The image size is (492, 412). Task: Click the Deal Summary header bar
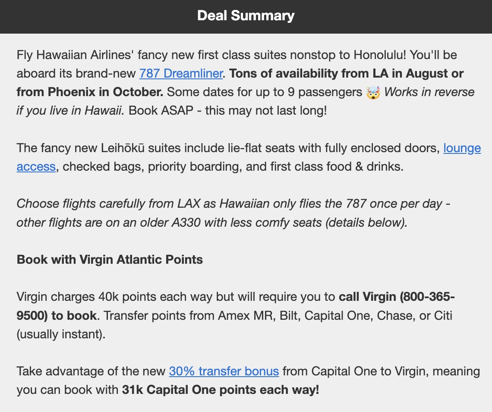(x=246, y=16)
